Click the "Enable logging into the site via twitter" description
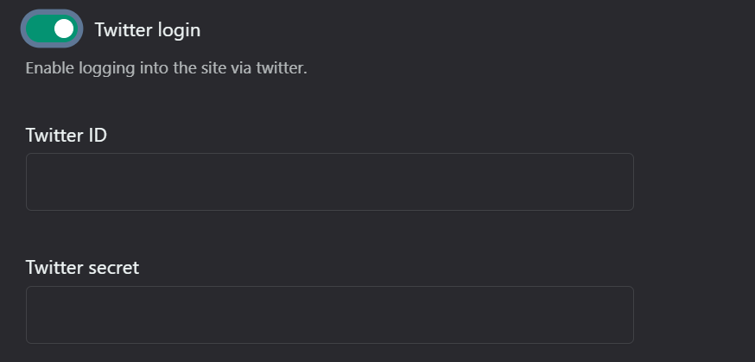755x362 pixels. point(166,68)
